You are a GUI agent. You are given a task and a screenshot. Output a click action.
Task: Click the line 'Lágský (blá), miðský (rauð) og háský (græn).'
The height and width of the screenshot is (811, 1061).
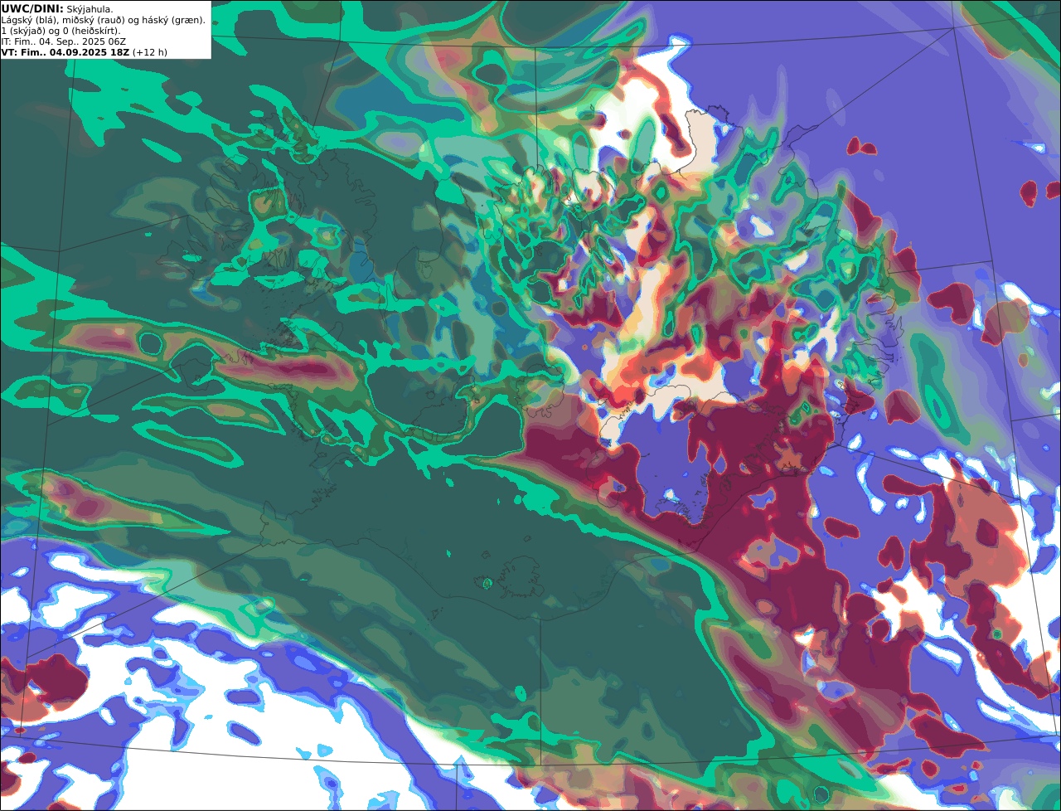pos(104,20)
